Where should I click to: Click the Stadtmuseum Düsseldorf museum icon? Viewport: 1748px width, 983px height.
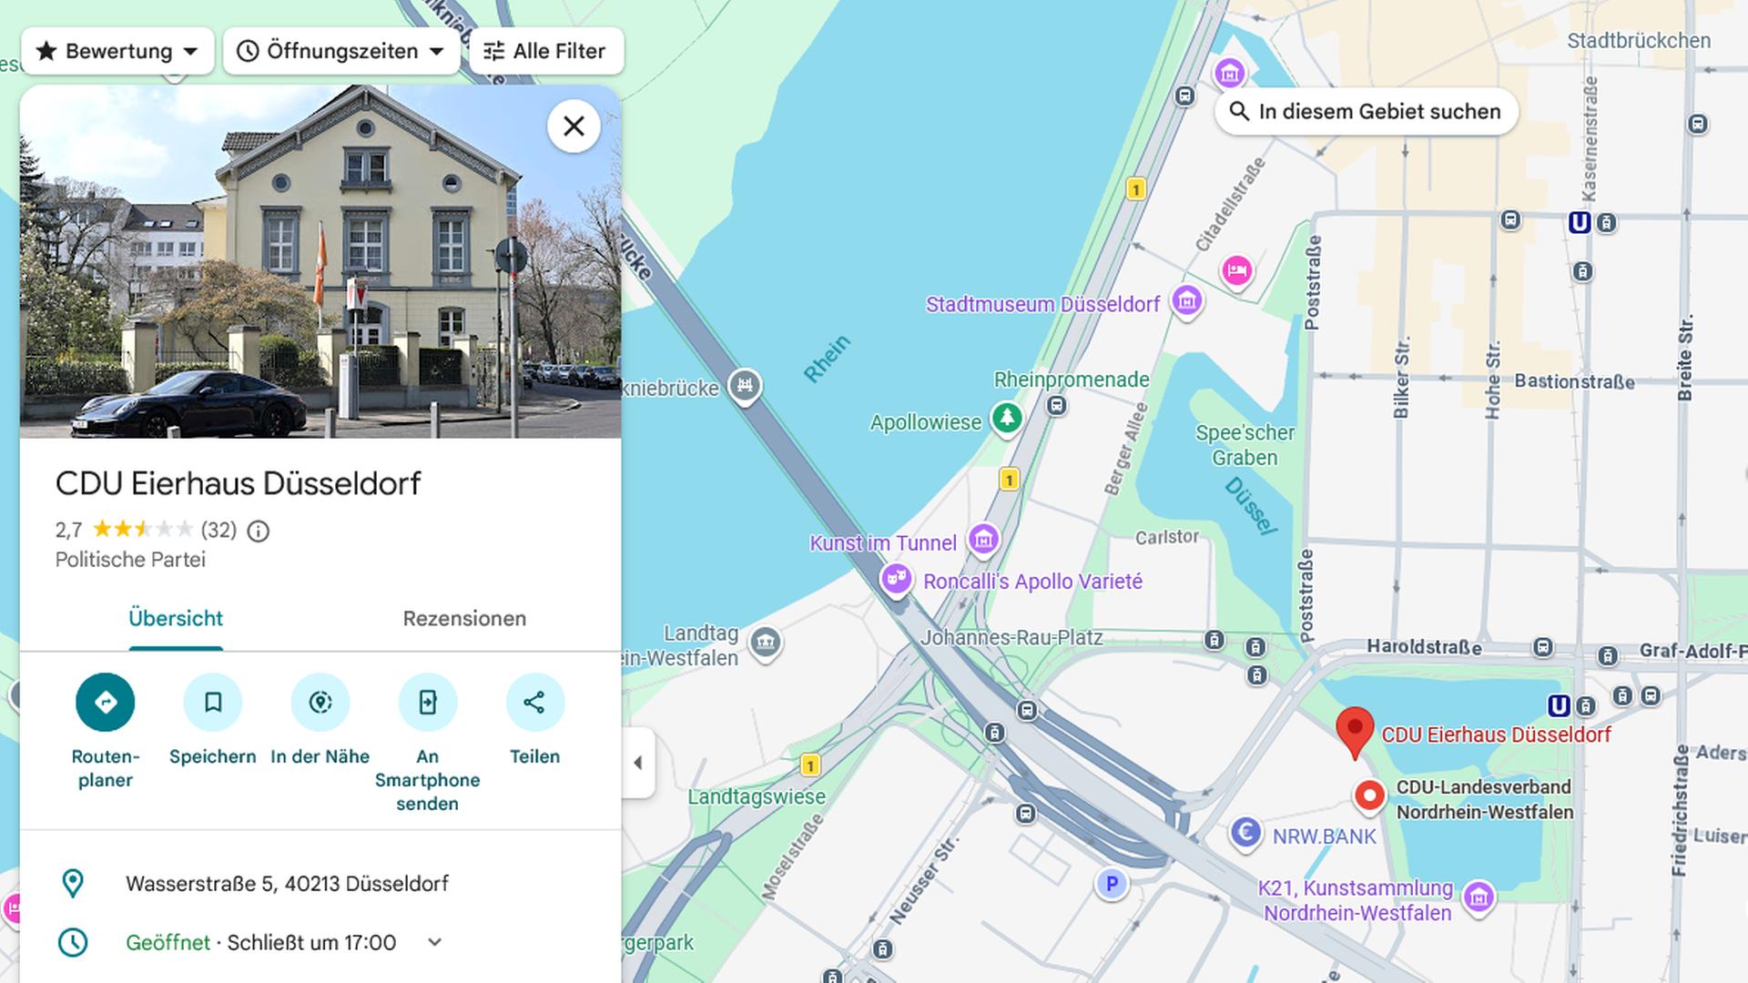[1186, 300]
